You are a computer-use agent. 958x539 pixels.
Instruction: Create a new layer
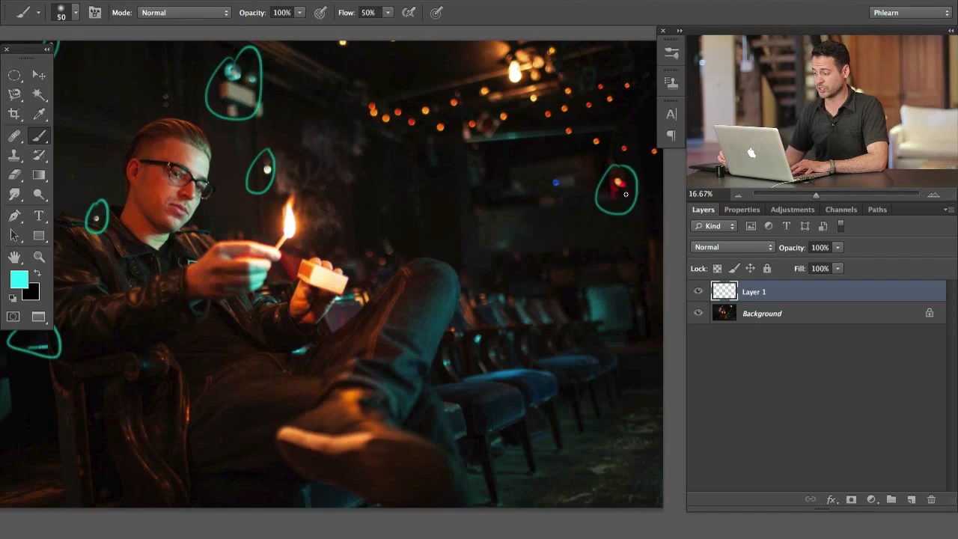[x=912, y=499]
